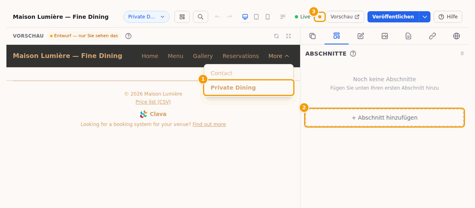Viewport: 475px width, 208px height.
Task: Click the VORSCHAU panel label
Action: 28,36
